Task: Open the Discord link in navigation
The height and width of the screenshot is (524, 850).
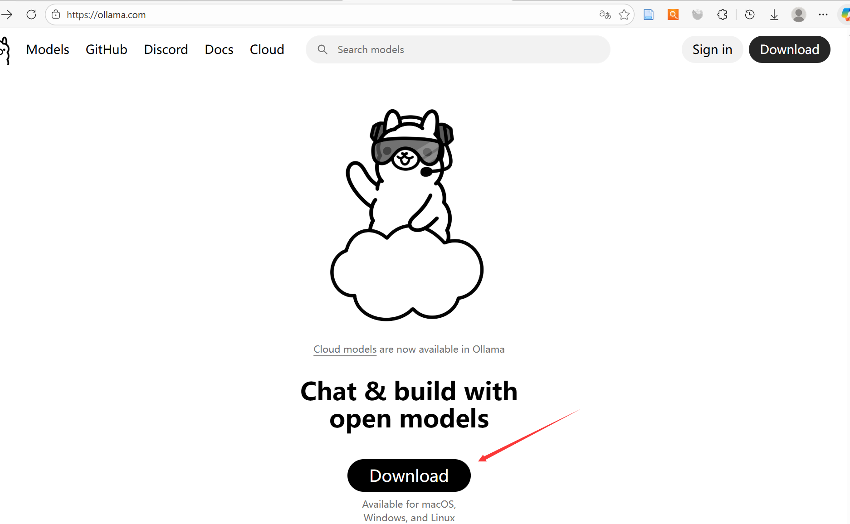Action: click(x=166, y=49)
